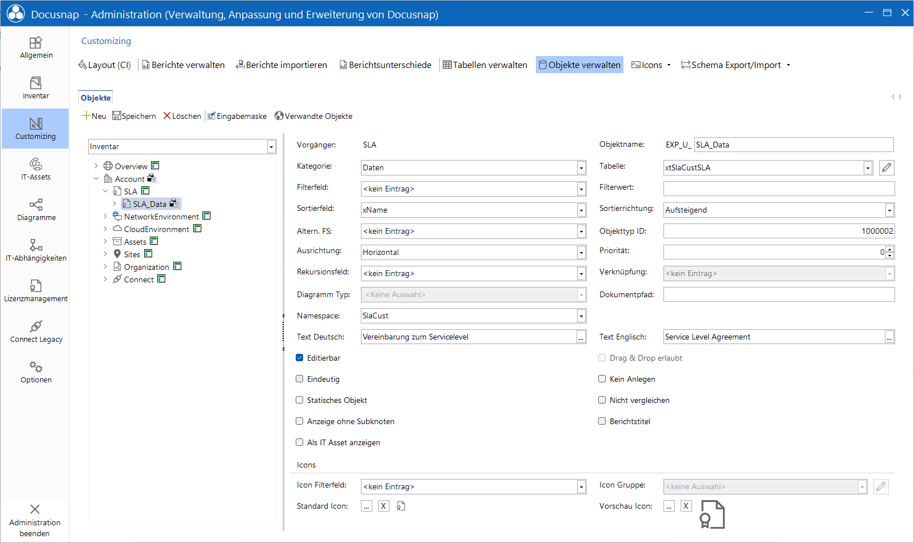Select CloudEnvironment in the tree
This screenshot has height=543, width=914.
[156, 229]
